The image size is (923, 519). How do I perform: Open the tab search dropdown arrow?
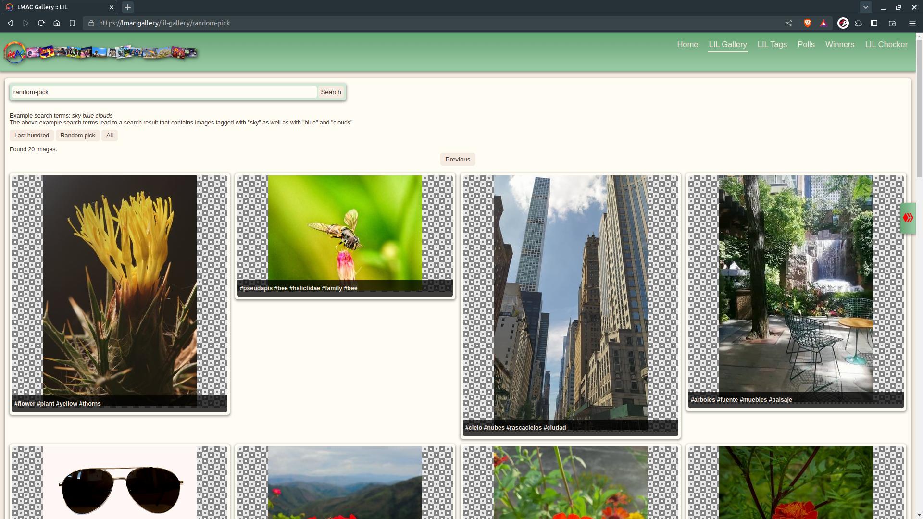865,7
